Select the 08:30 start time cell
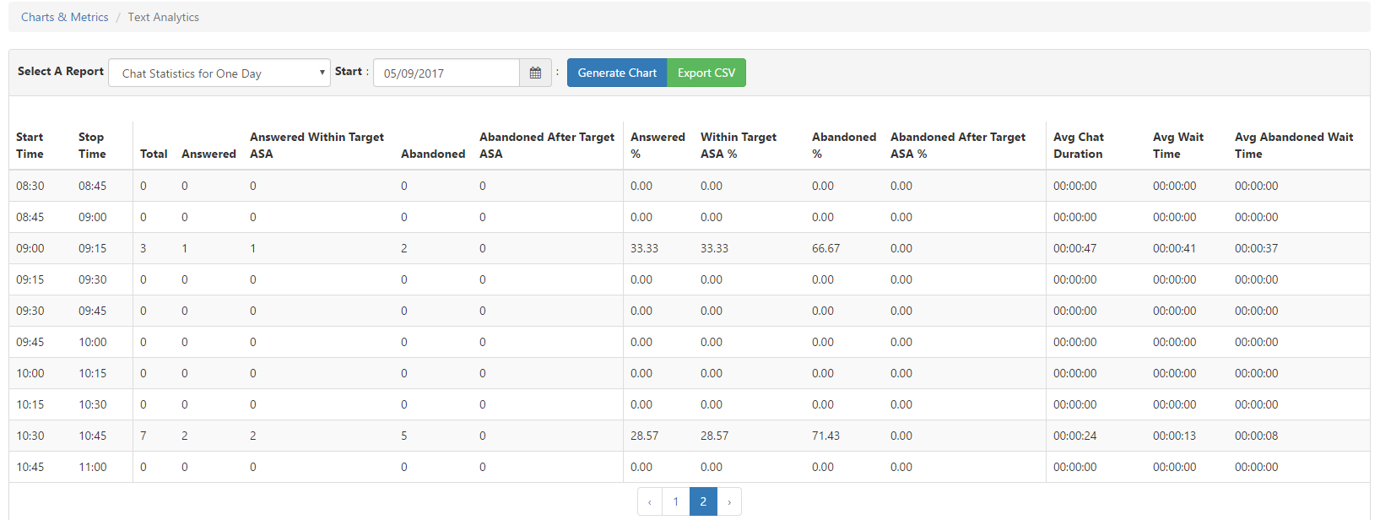Image resolution: width=1380 pixels, height=520 pixels. [x=30, y=186]
